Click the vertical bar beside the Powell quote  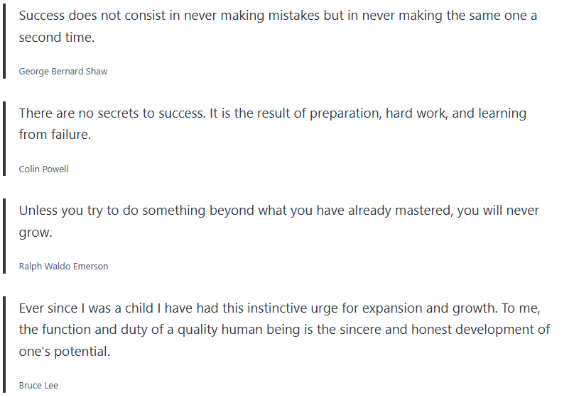(4, 138)
